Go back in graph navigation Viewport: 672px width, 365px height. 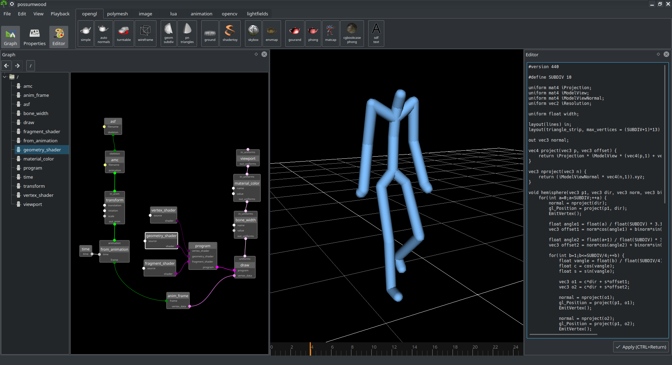7,66
